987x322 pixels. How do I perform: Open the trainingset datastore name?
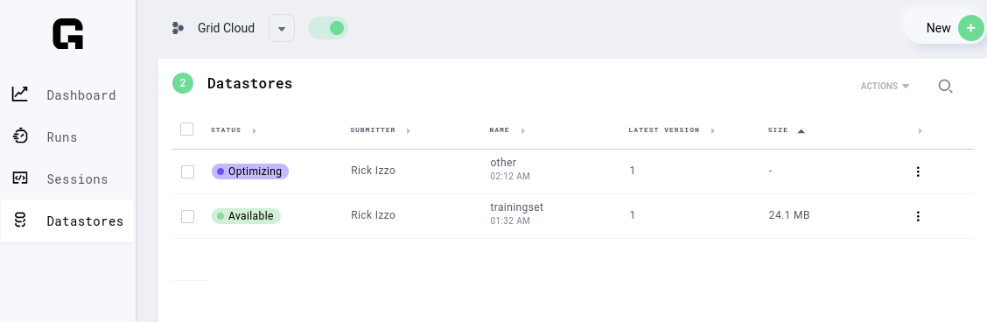coord(517,206)
